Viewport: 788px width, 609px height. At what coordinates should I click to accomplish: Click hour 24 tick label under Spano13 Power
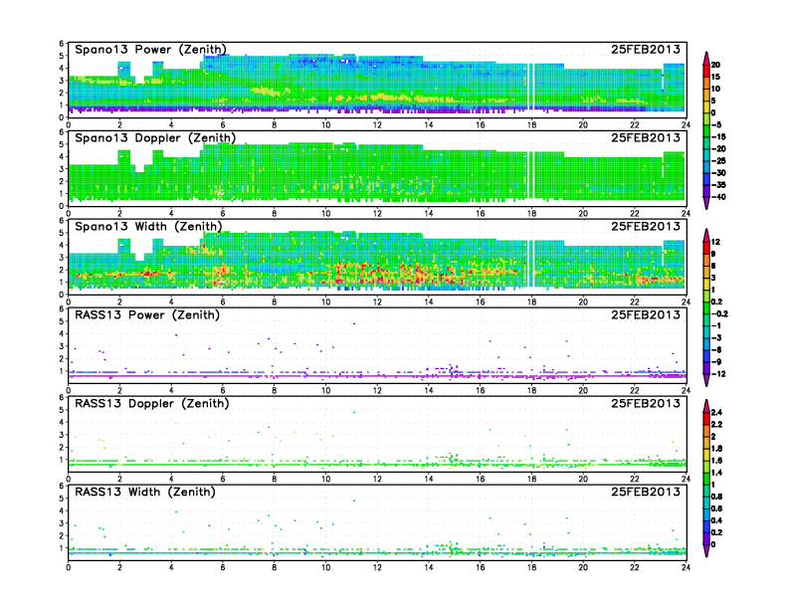click(686, 124)
